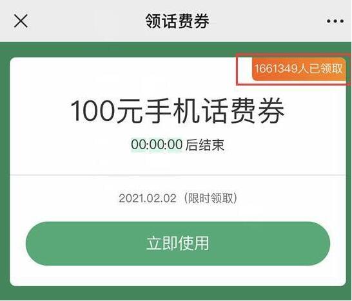Click the horizontal divider line in card
The height and width of the screenshot is (301, 352).
pyautogui.click(x=178, y=175)
